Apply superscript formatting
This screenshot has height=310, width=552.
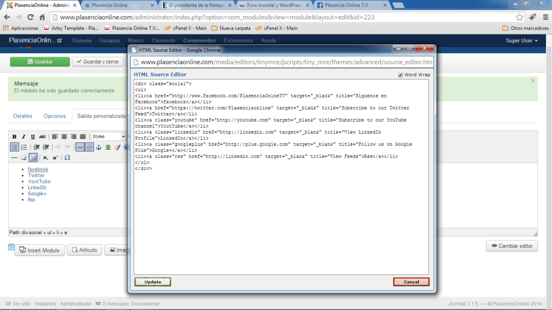pos(55,158)
